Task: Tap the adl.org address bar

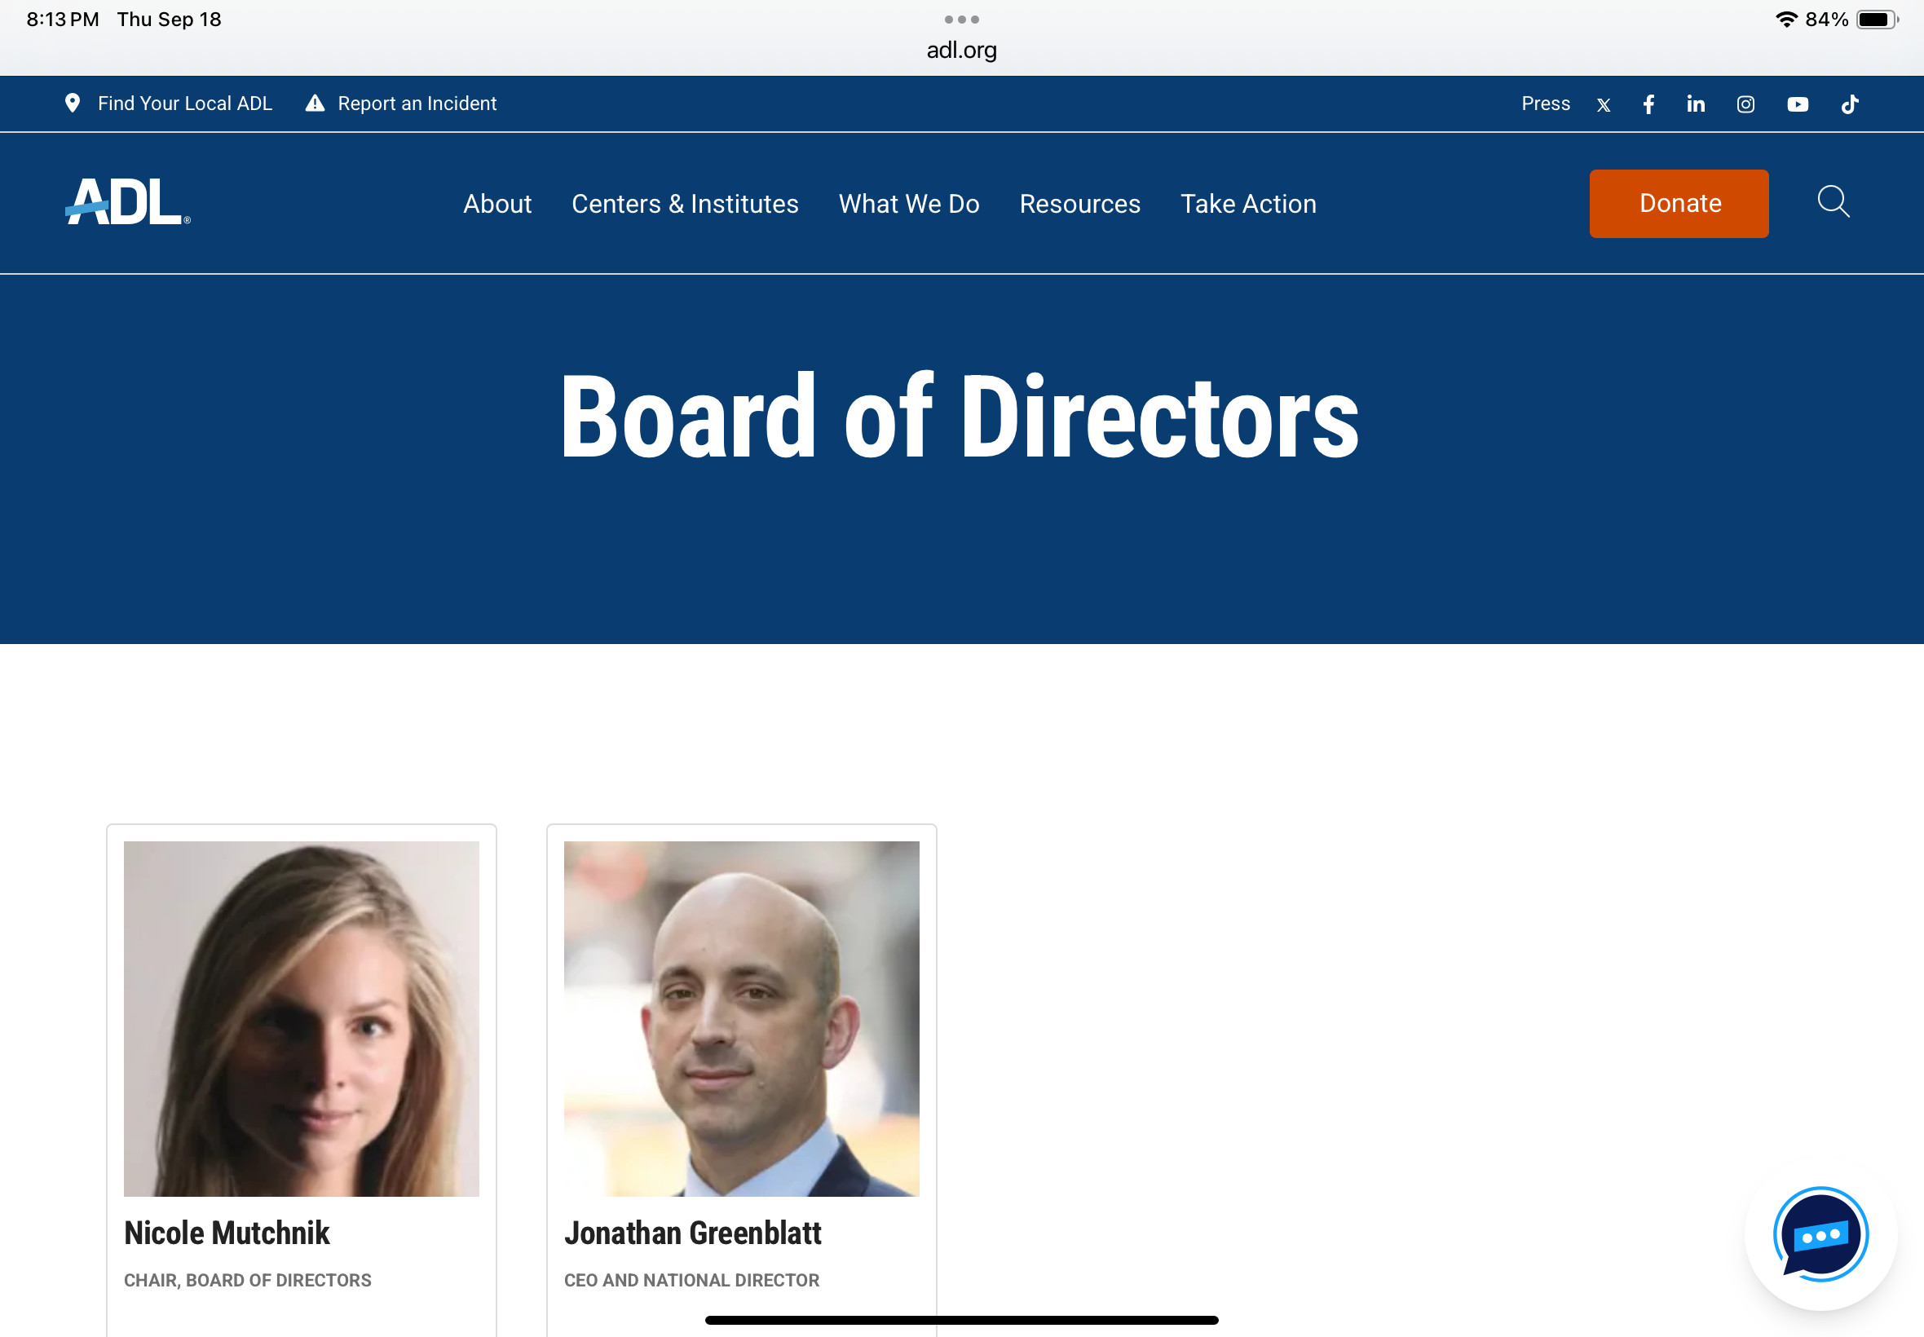Action: point(961,51)
